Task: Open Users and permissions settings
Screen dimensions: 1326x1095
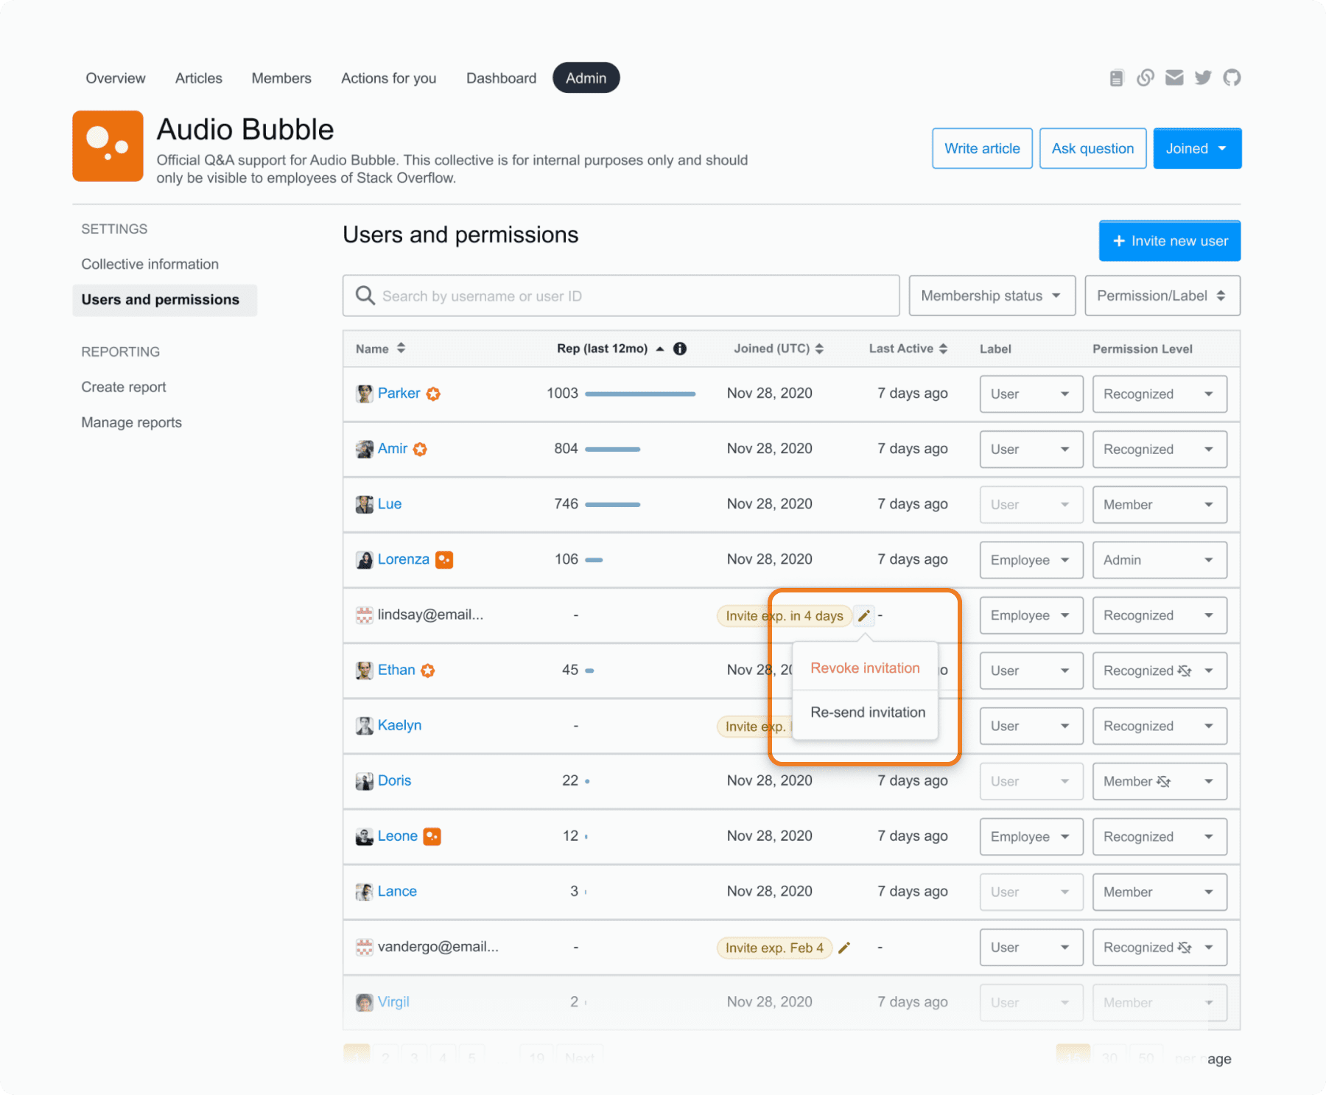Action: click(164, 300)
